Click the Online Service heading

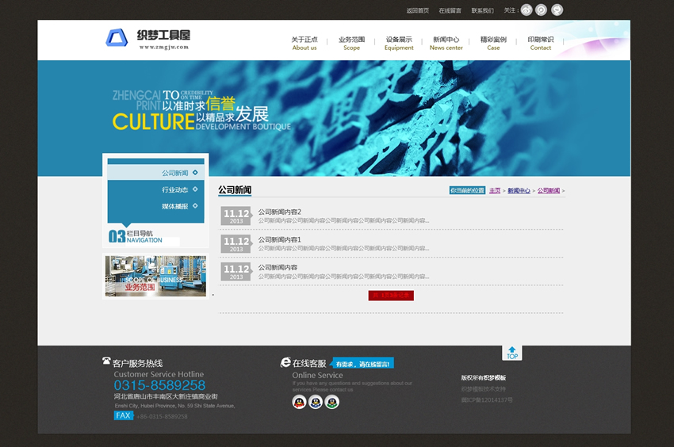(x=318, y=375)
